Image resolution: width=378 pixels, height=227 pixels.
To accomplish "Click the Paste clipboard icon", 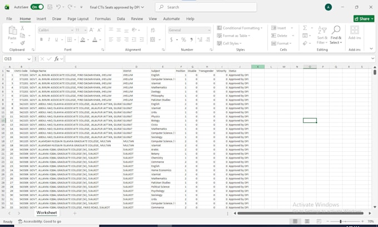I will [12, 31].
